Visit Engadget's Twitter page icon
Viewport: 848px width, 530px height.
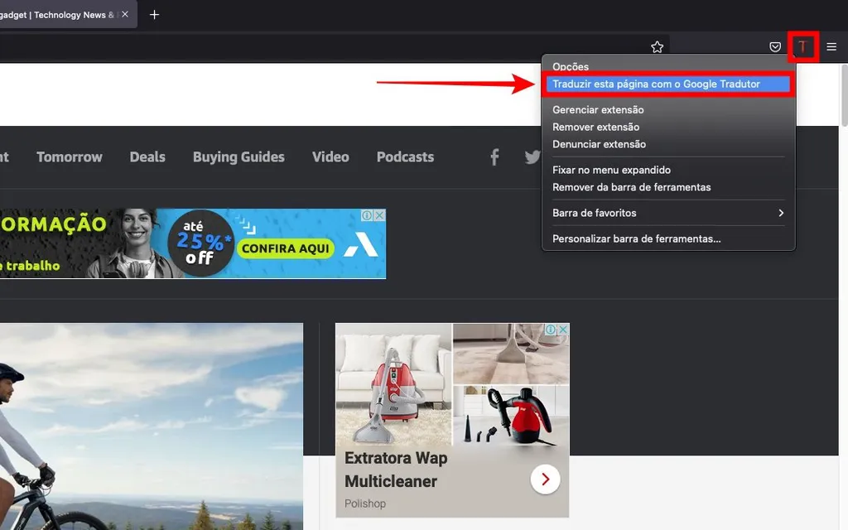pyautogui.click(x=532, y=157)
